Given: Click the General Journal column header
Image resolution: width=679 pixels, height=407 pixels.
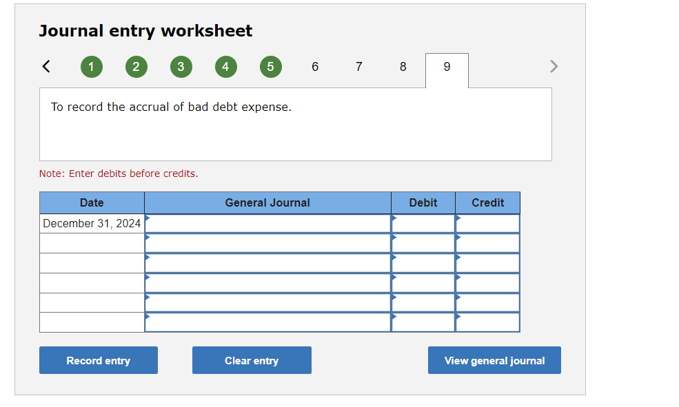Looking at the screenshot, I should pos(267,203).
